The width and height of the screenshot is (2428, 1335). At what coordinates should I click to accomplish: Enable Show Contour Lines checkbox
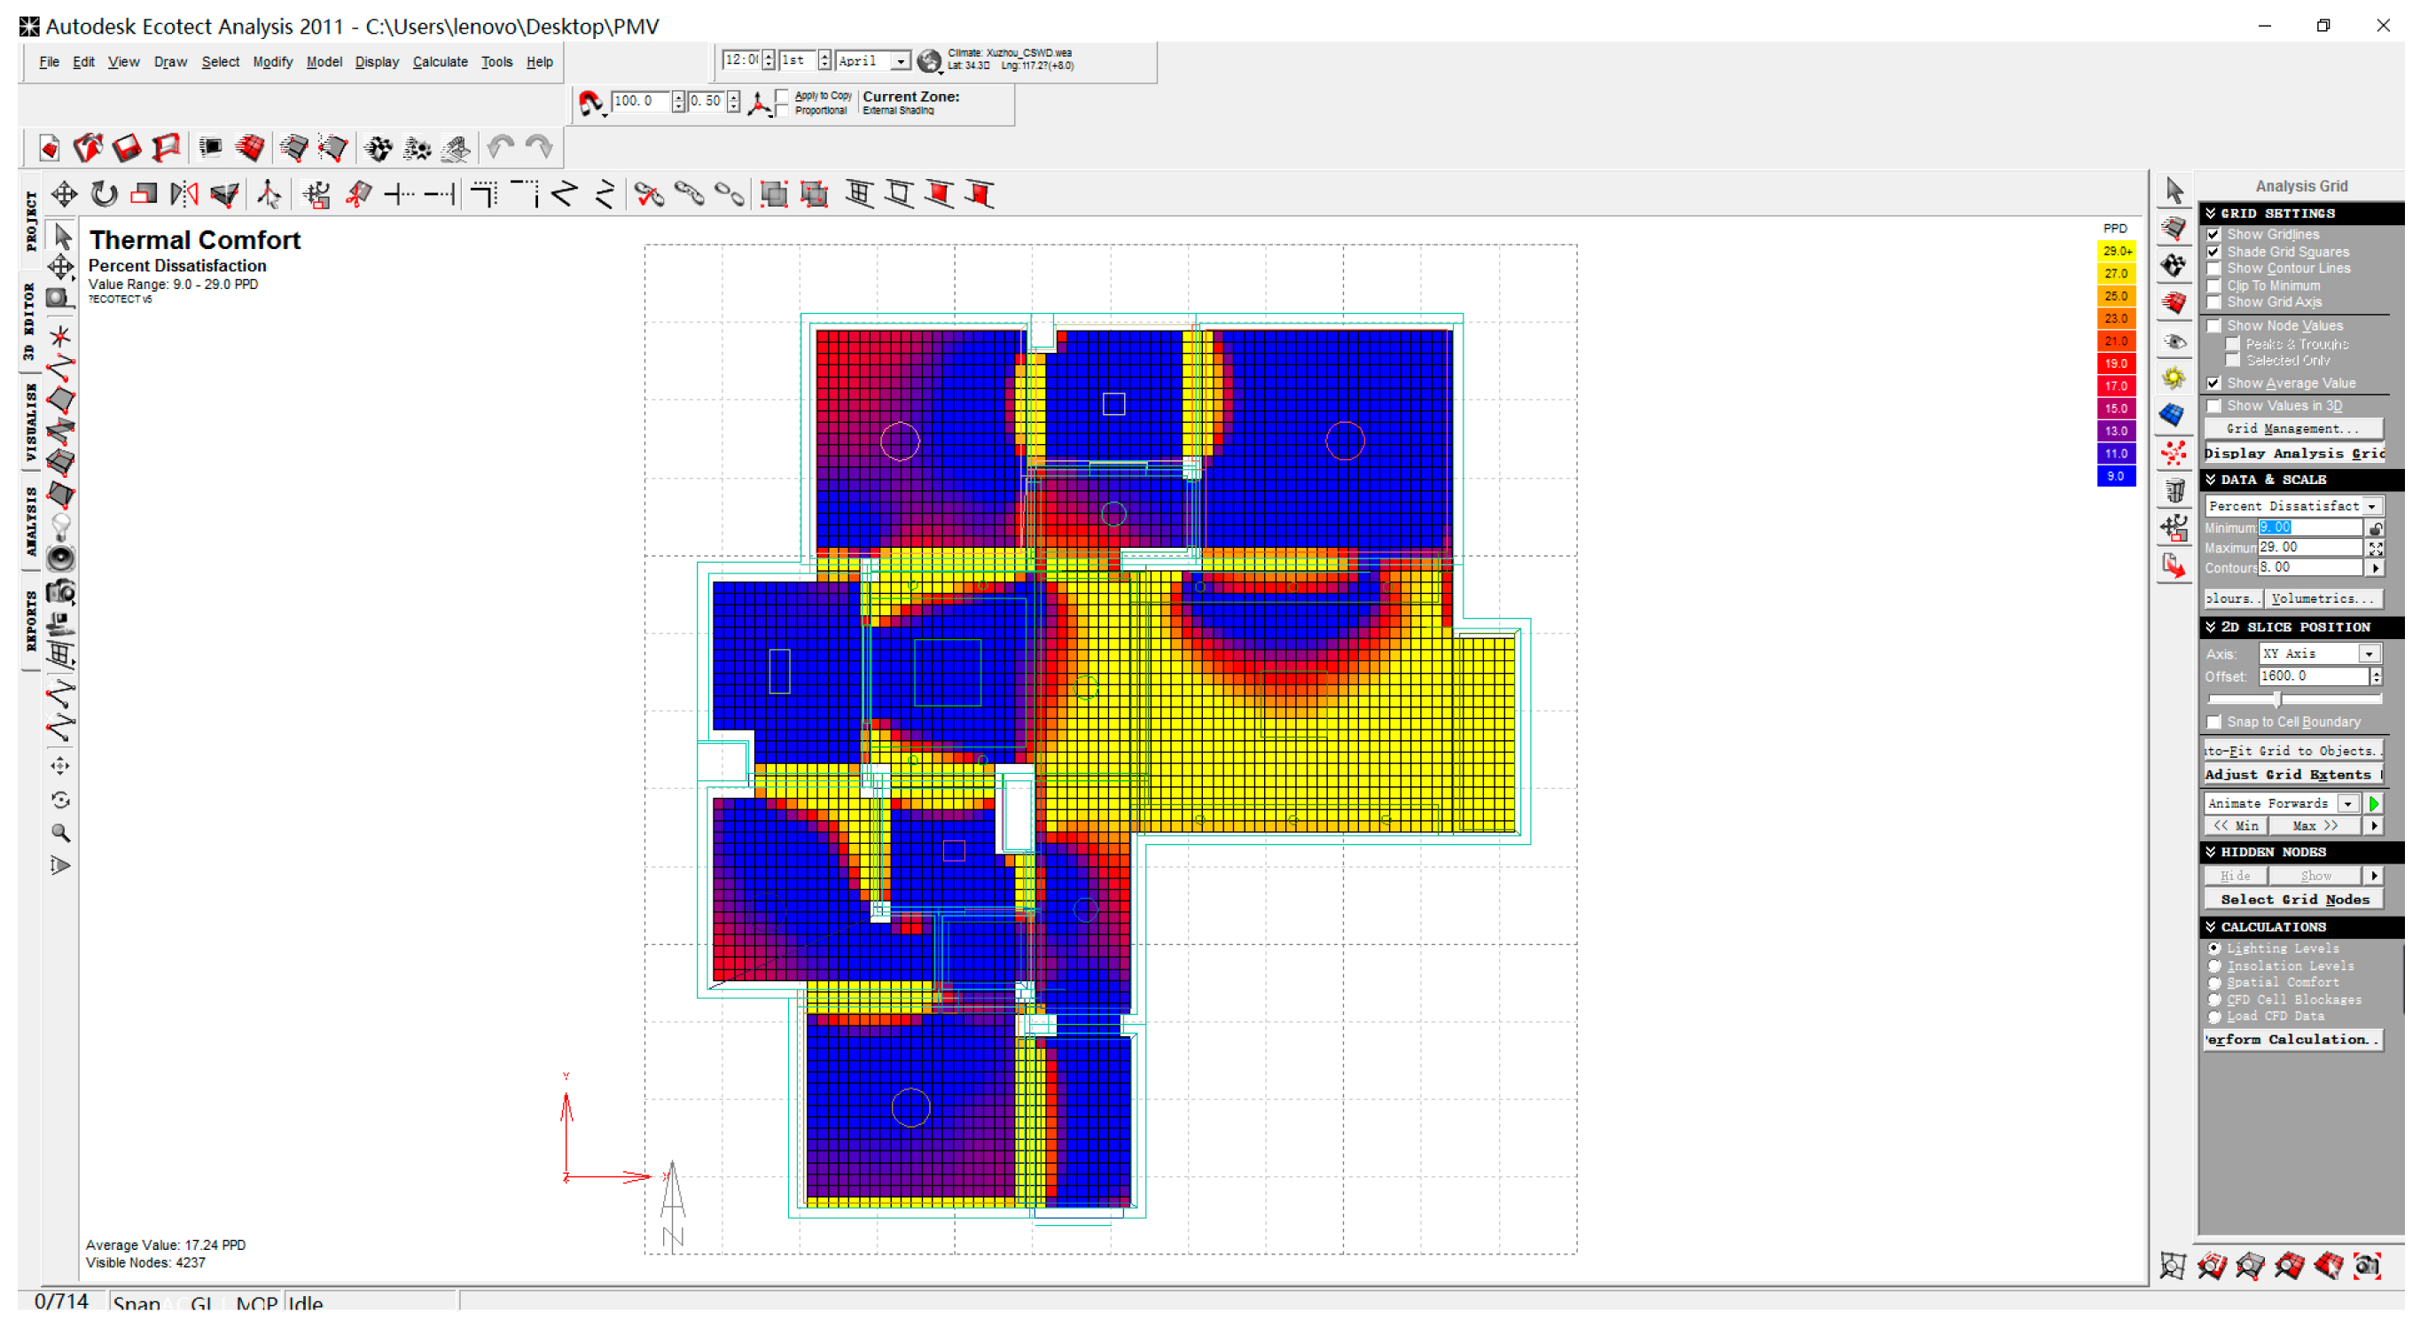(2213, 269)
